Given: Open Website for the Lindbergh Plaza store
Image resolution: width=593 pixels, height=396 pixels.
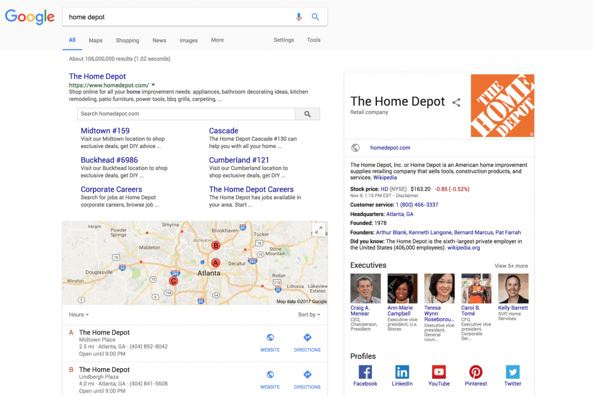Looking at the screenshot, I should (x=270, y=378).
